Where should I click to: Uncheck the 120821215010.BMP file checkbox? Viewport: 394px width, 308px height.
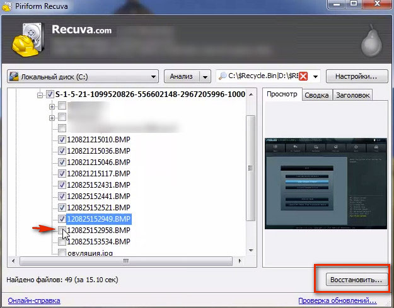pos(62,139)
